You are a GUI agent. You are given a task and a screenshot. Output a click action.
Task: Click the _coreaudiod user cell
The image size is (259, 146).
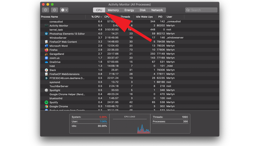tap(173, 21)
